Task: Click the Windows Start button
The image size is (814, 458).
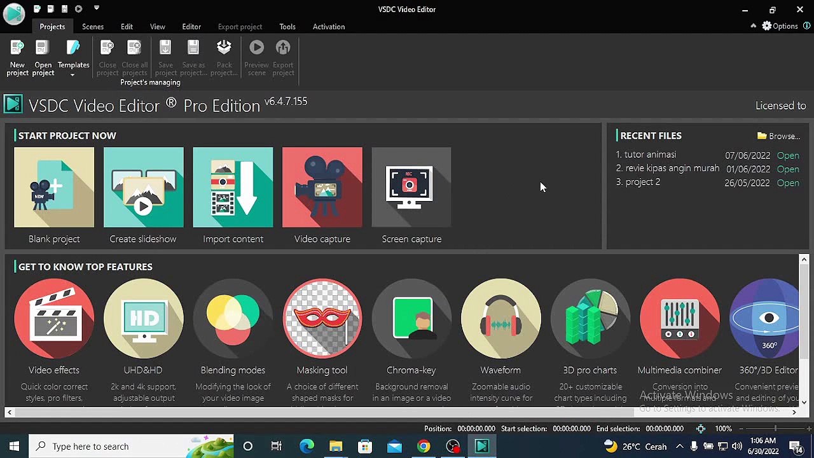Action: 14,447
